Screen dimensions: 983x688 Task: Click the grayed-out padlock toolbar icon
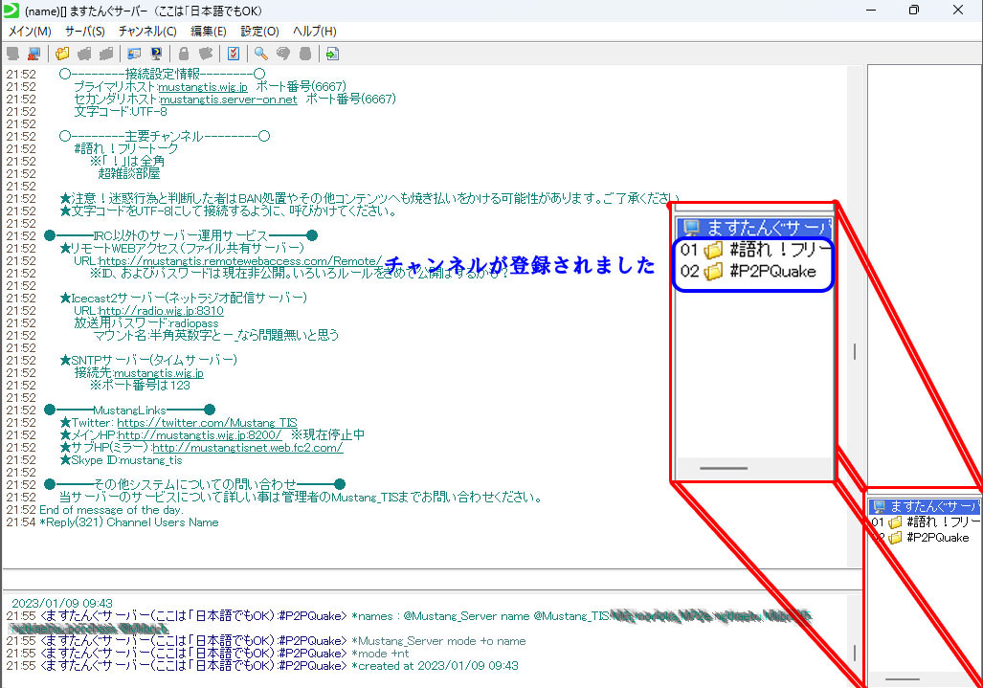pos(184,54)
